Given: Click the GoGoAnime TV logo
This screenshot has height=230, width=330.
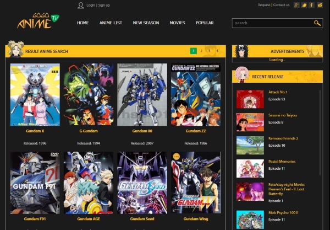Looking at the screenshot, I should click(37, 21).
